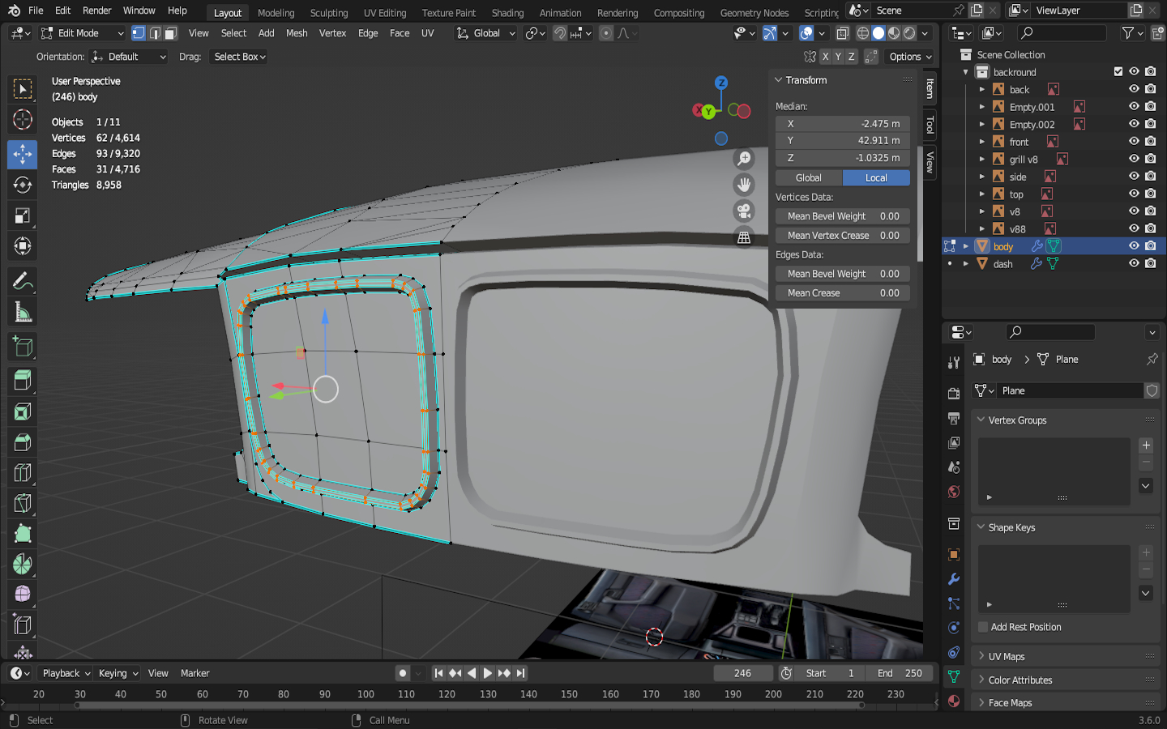
Task: Click the viewport pan hand icon
Action: coord(744,185)
